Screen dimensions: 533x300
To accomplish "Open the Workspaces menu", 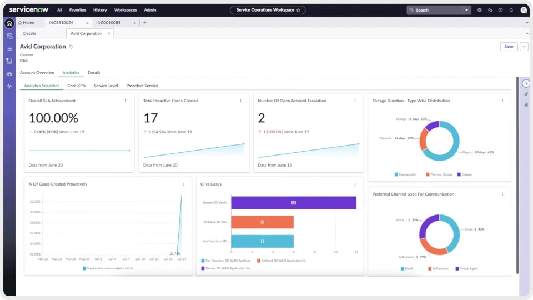I will [125, 10].
